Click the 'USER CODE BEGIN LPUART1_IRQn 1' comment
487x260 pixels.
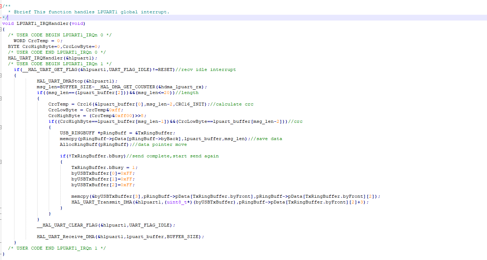60,64
